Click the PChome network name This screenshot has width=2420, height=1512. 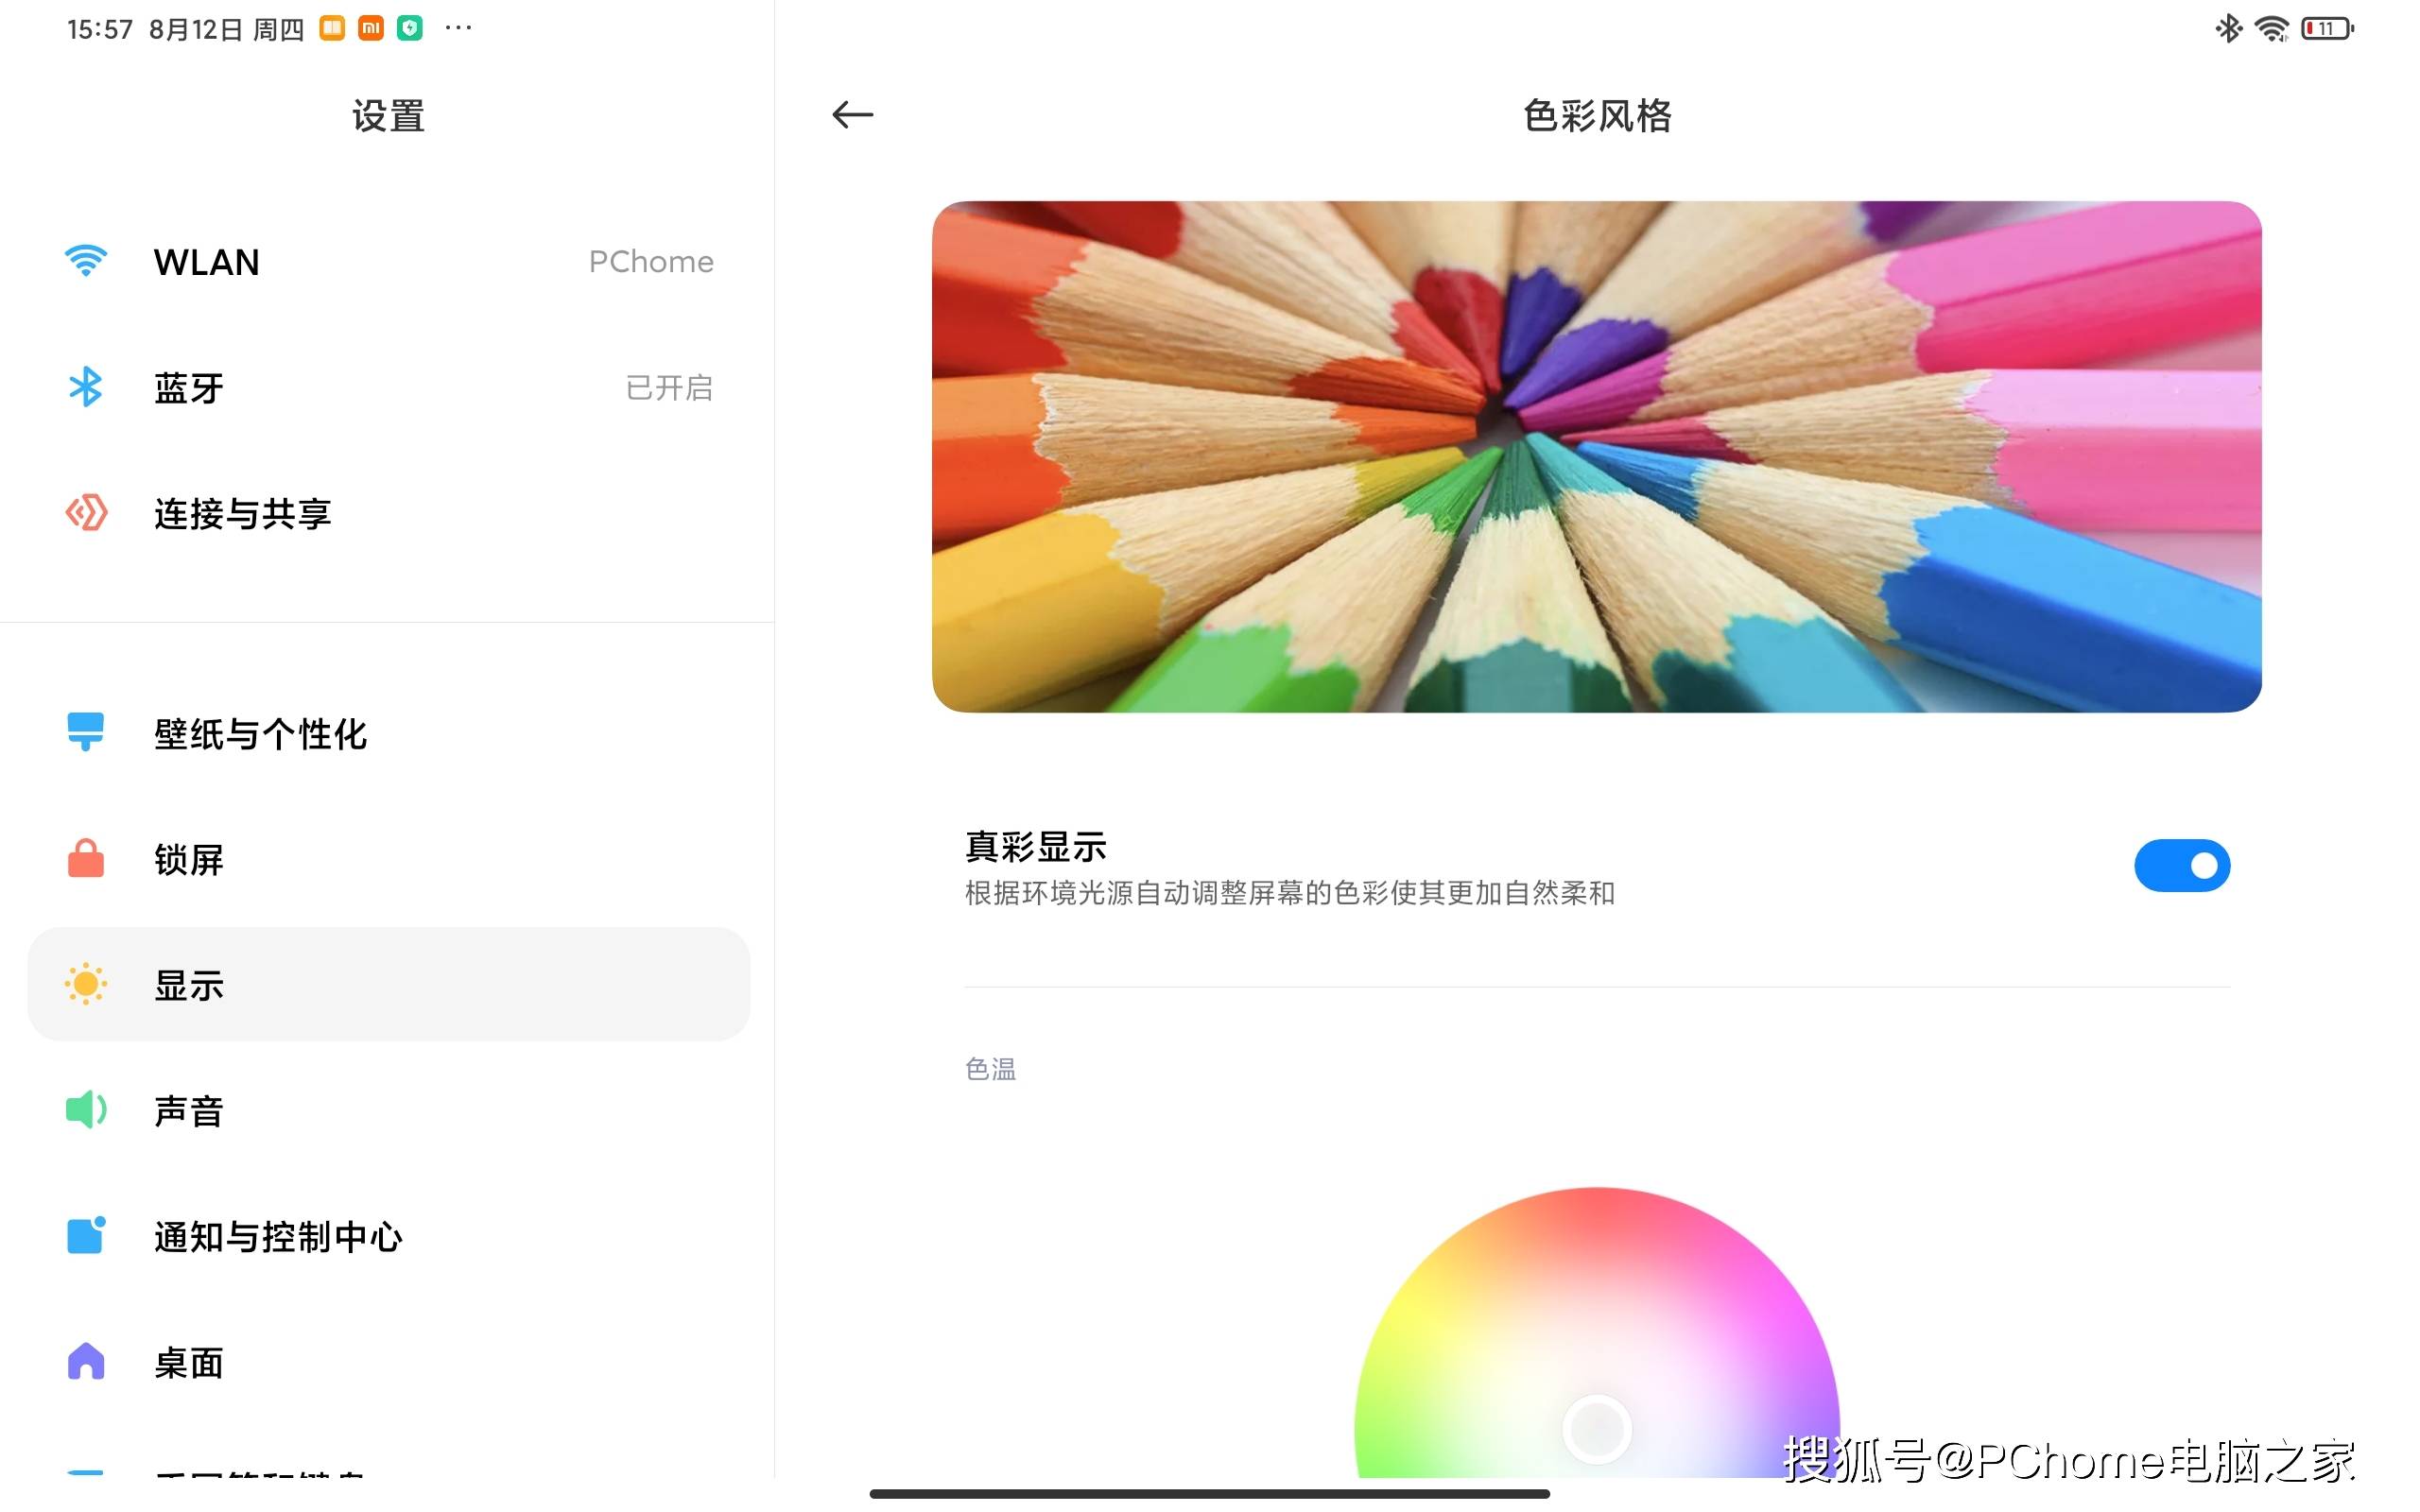pyautogui.click(x=651, y=262)
